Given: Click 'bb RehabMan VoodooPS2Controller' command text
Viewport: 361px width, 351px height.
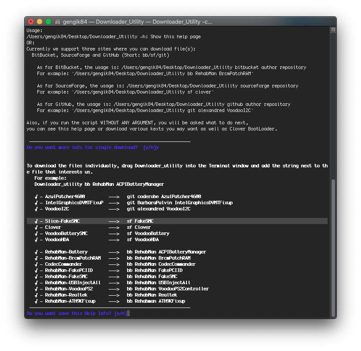Looking at the screenshot, I should click(168, 289).
